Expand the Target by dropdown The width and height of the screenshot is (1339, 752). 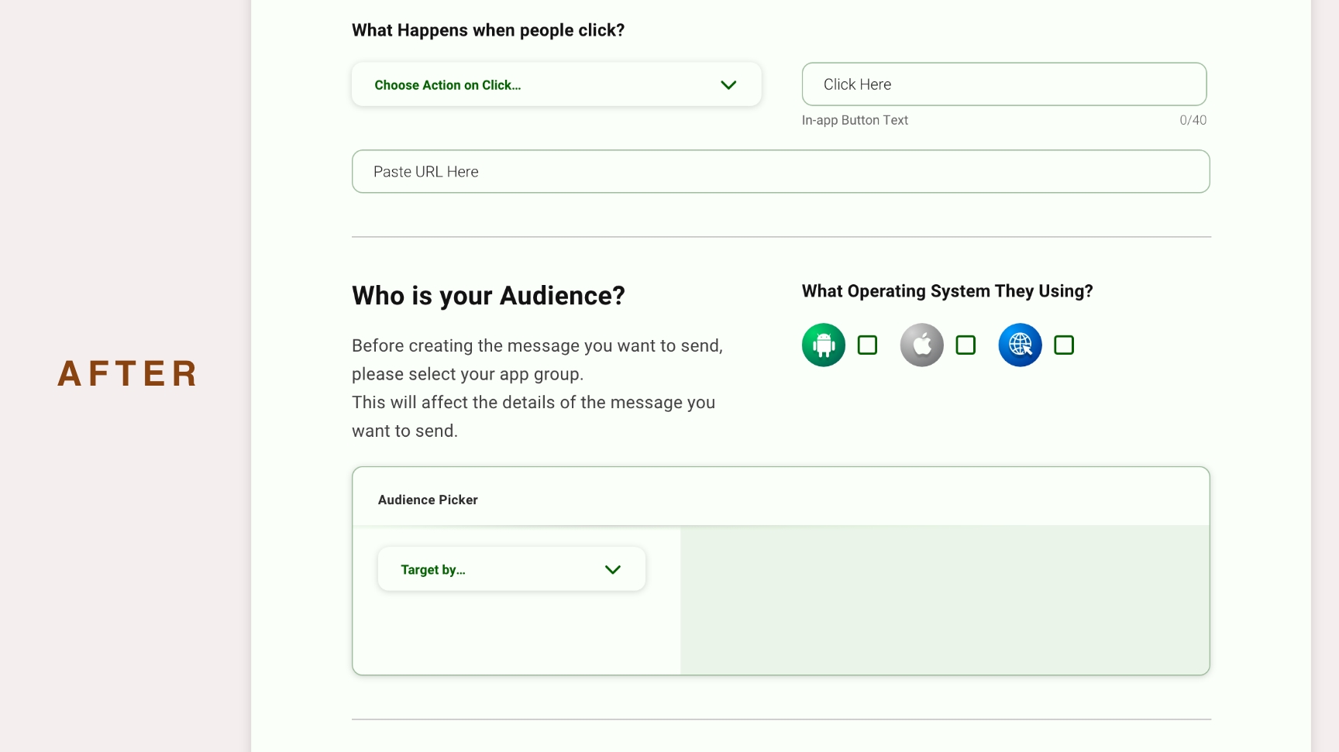(x=511, y=569)
